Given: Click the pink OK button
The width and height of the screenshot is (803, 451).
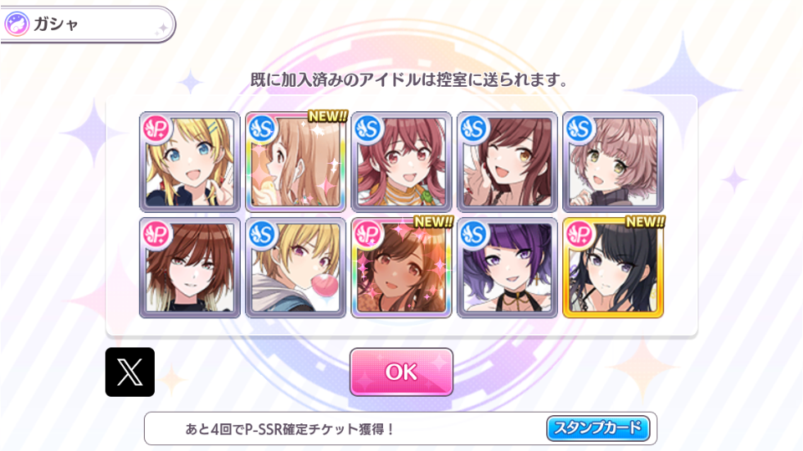Looking at the screenshot, I should 401,372.
